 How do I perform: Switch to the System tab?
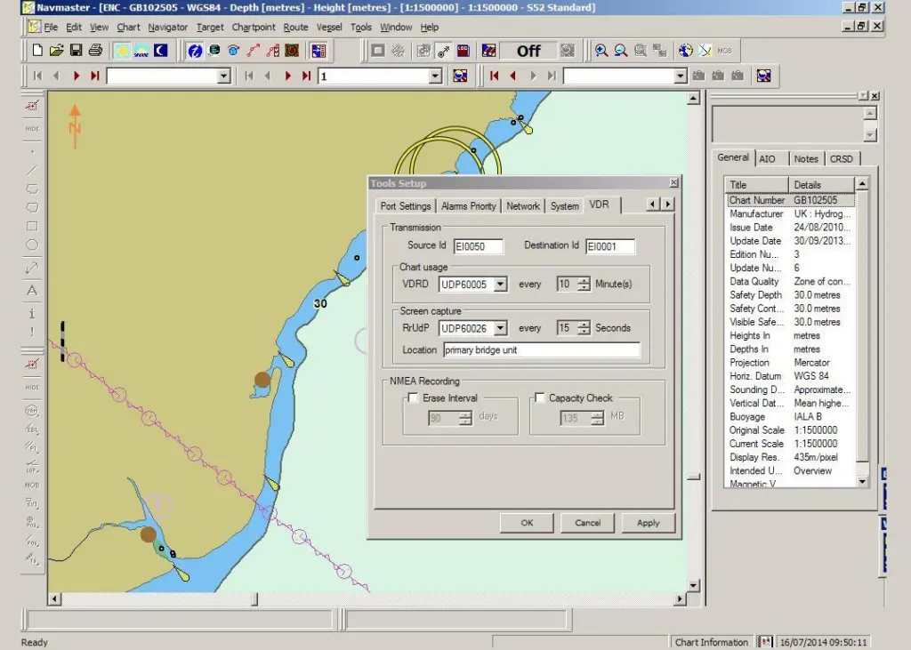pyautogui.click(x=564, y=206)
